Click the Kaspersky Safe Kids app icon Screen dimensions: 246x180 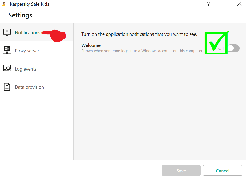4,4
